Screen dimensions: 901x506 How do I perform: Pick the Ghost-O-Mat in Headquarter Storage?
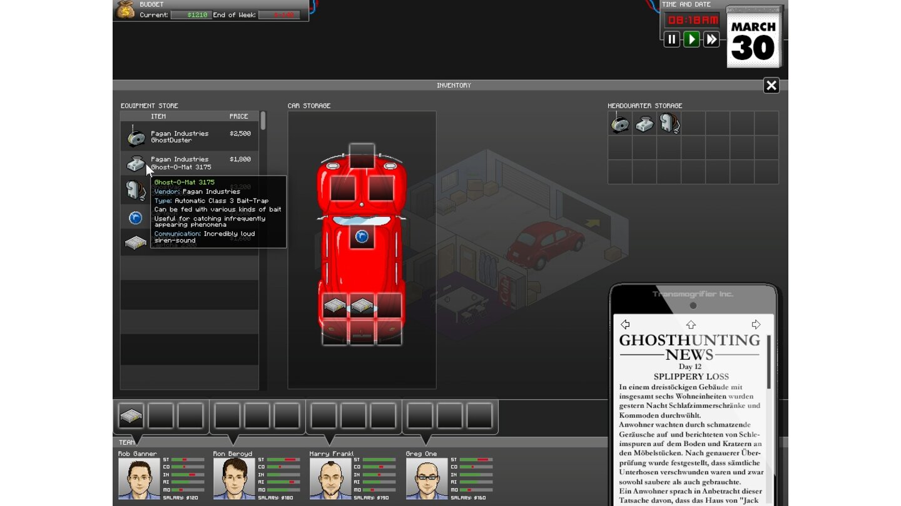[644, 124]
